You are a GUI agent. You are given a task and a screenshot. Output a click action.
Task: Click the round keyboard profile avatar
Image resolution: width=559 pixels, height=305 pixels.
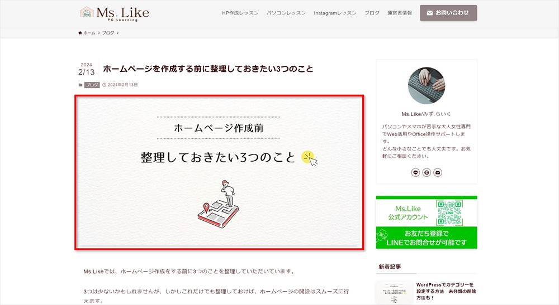tap(427, 86)
